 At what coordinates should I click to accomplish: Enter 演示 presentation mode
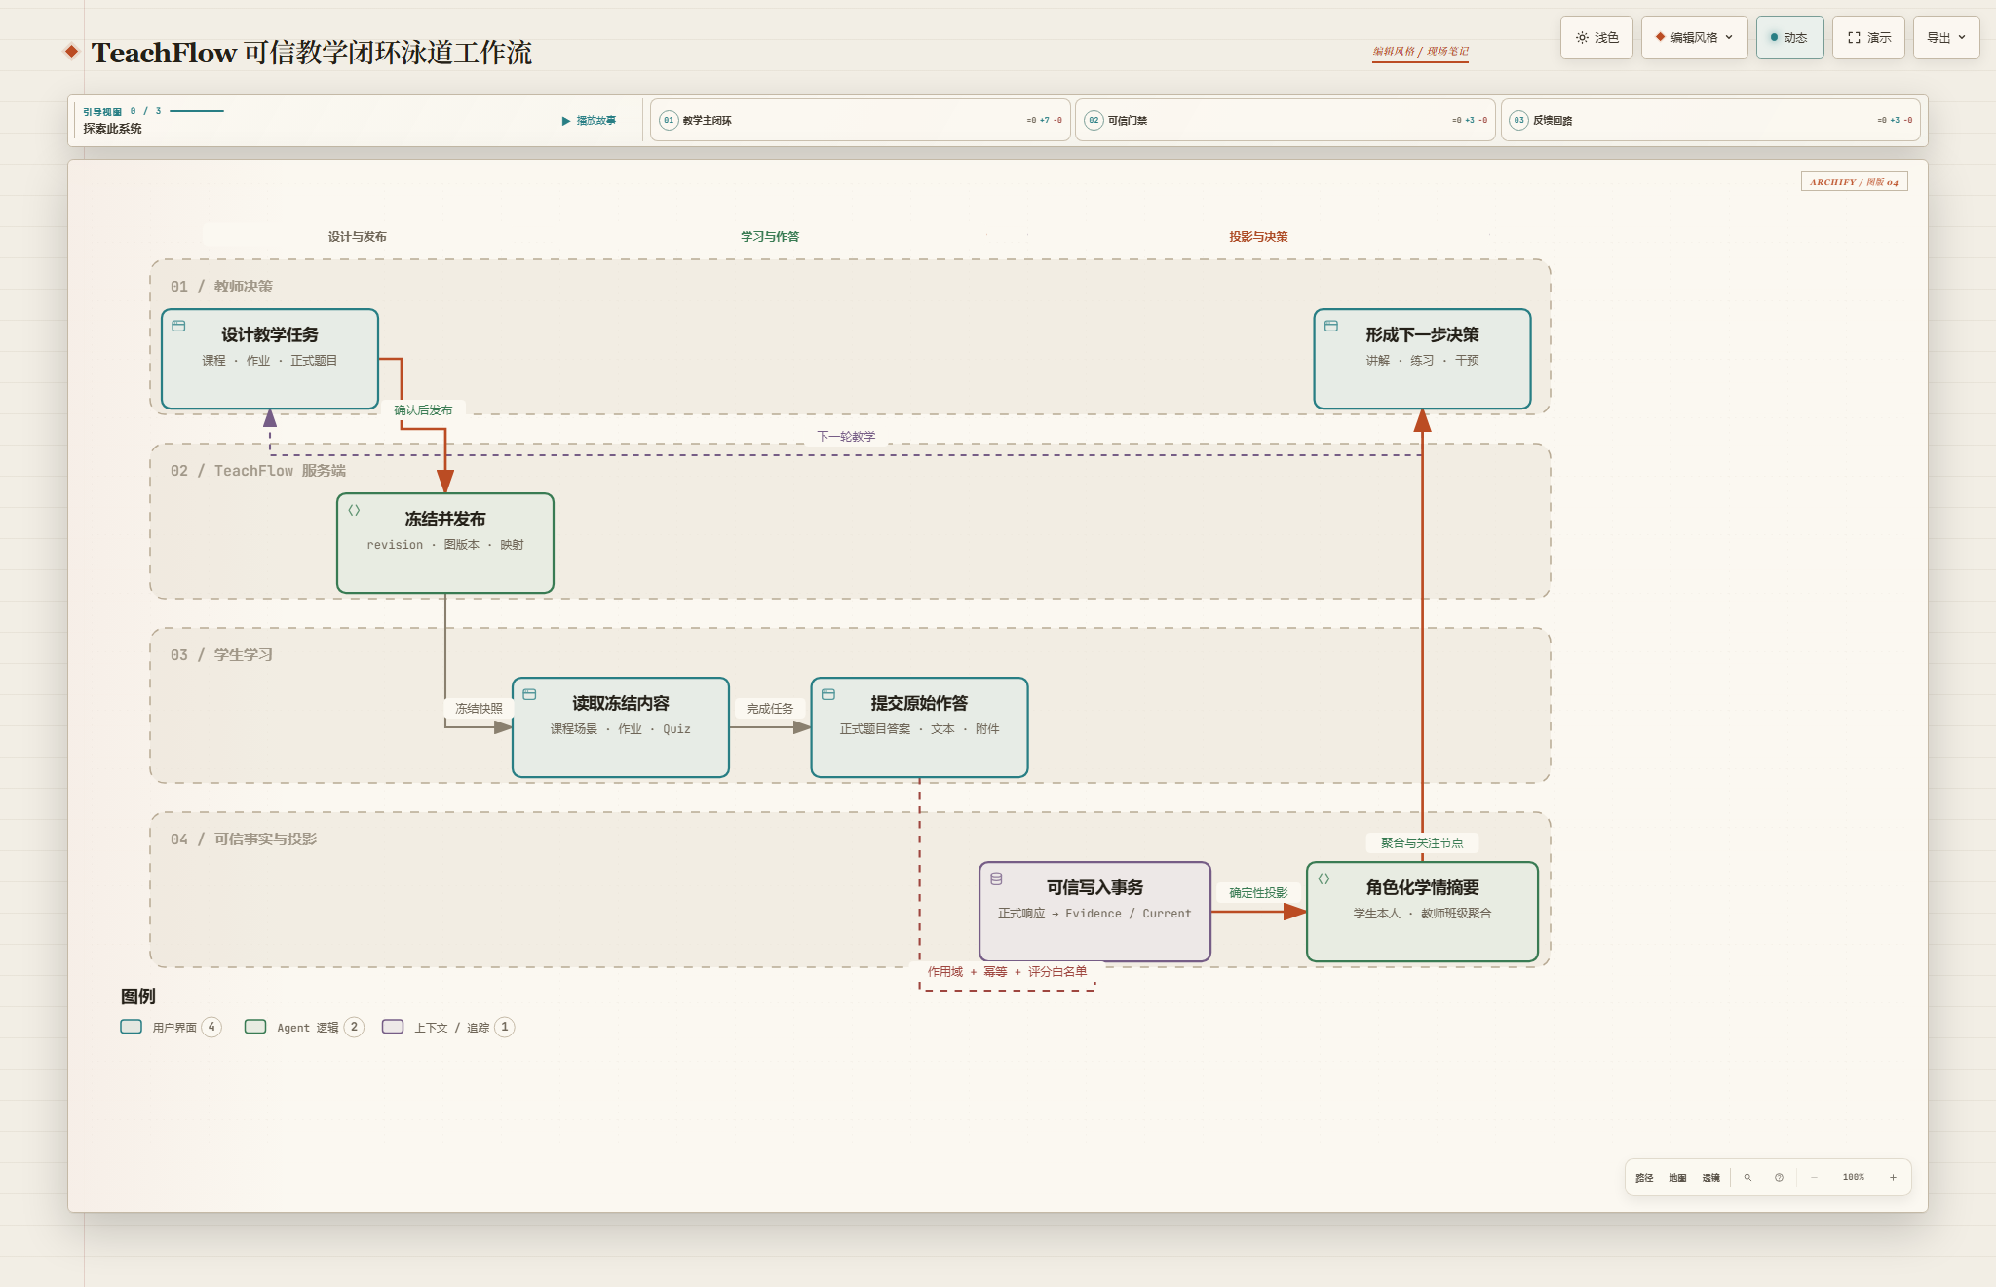point(1868,38)
